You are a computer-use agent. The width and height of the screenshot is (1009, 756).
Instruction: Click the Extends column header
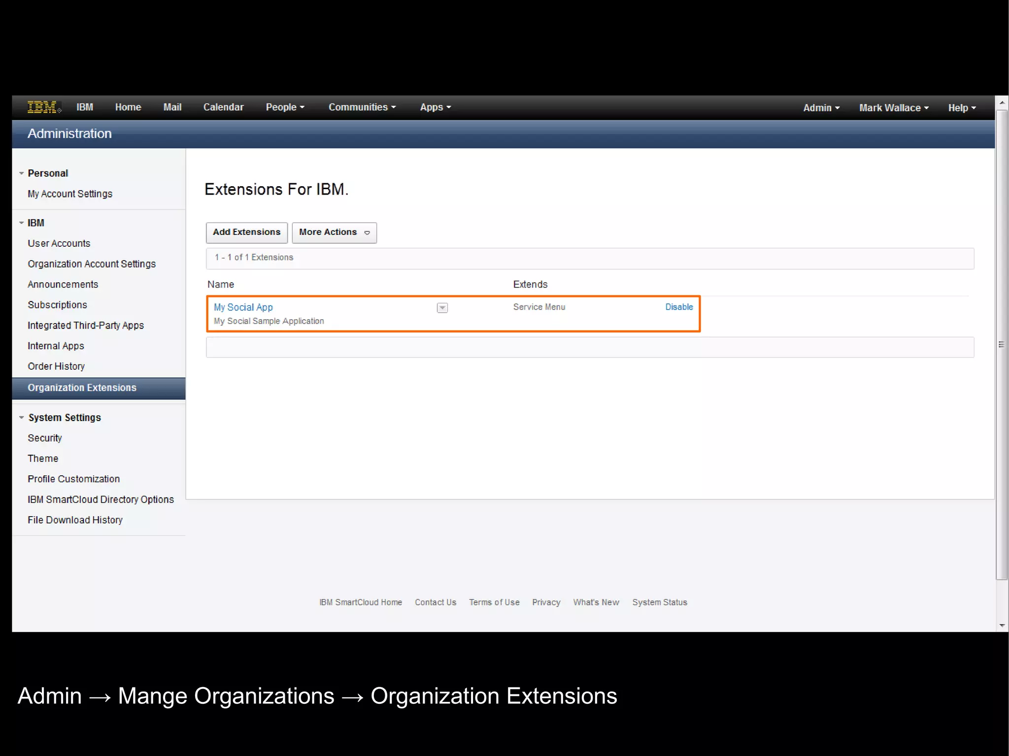click(x=530, y=285)
